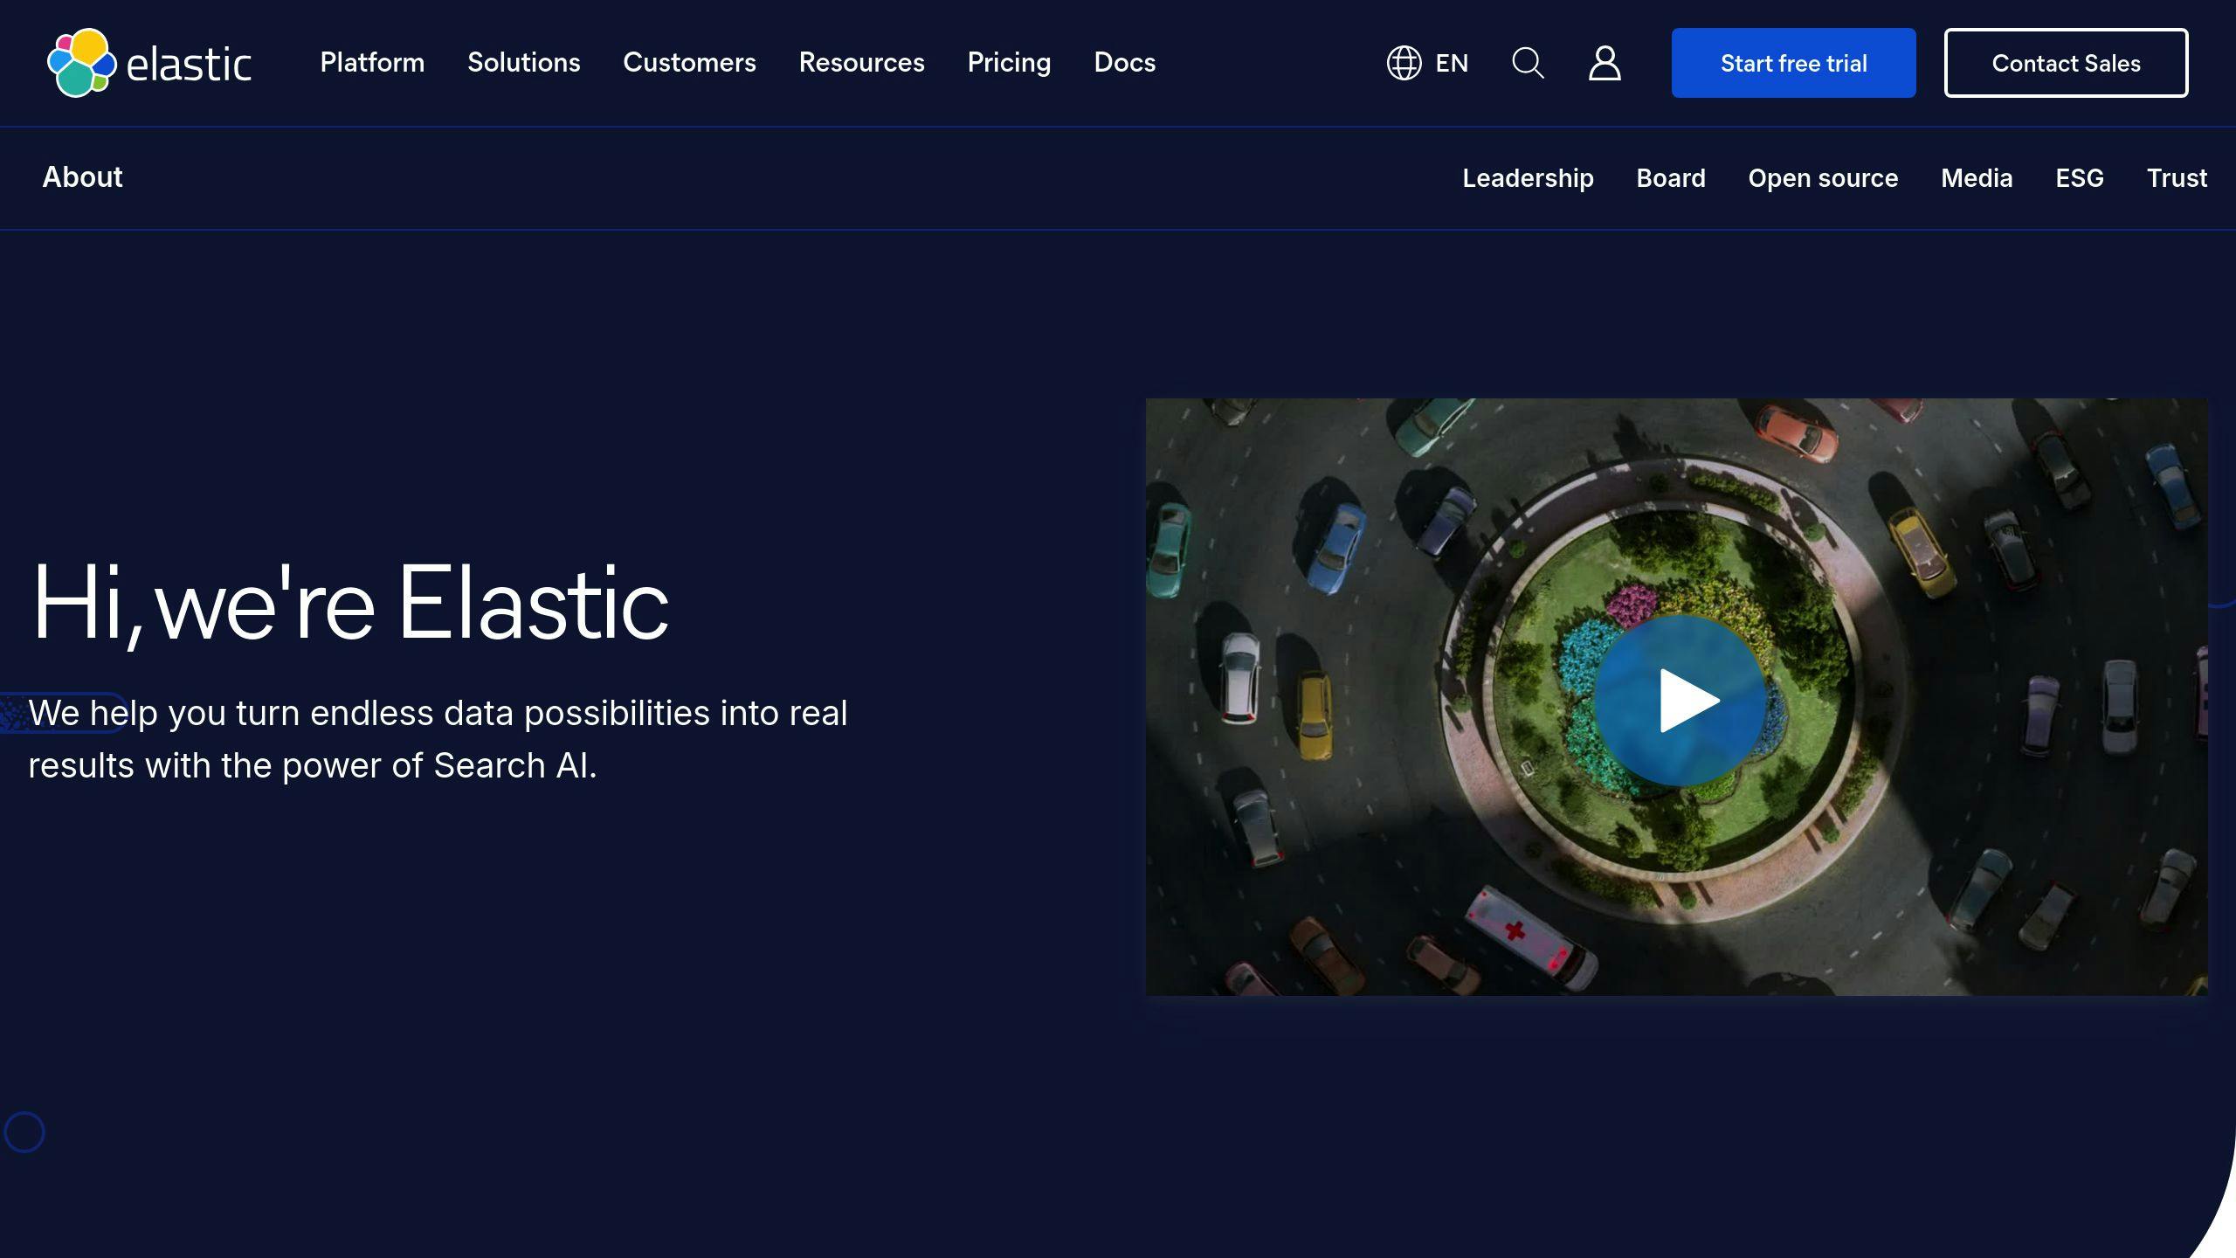Image resolution: width=2236 pixels, height=1258 pixels.
Task: Click the Start free trial button
Action: click(1793, 63)
